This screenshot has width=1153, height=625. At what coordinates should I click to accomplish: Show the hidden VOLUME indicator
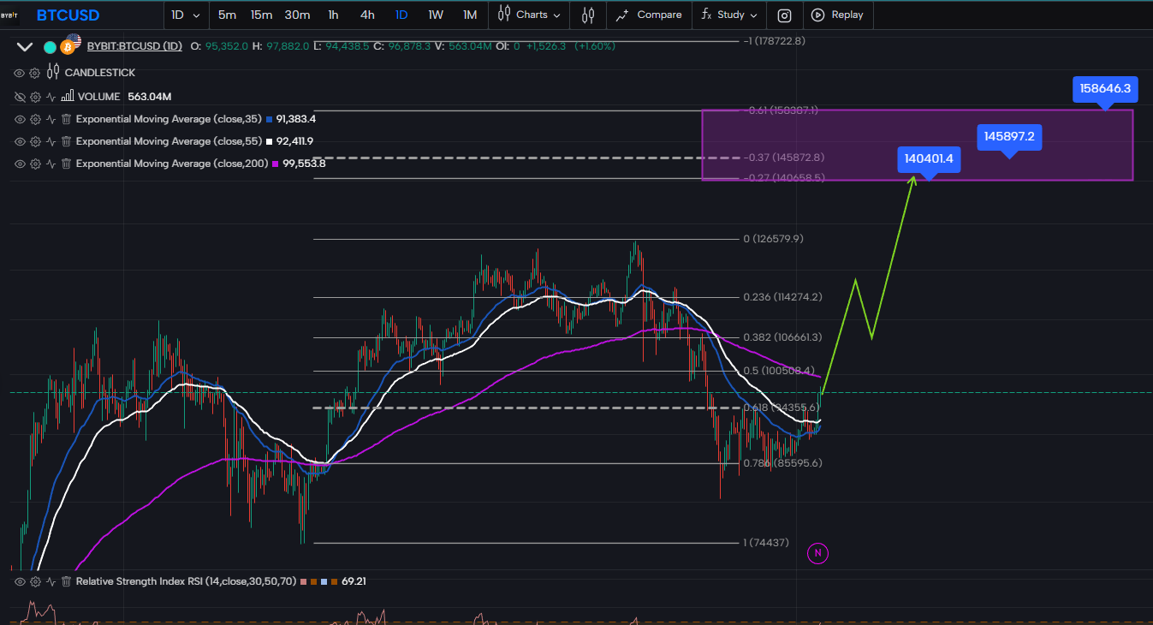tap(20, 97)
